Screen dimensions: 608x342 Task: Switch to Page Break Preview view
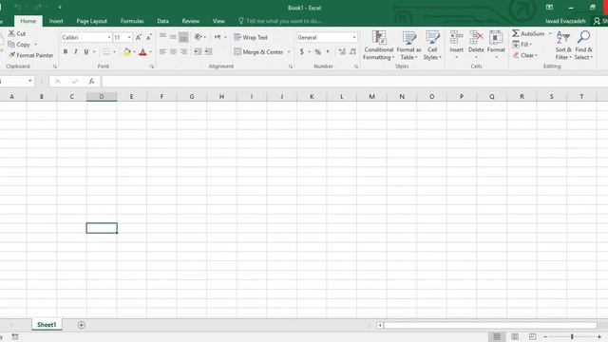(x=533, y=336)
